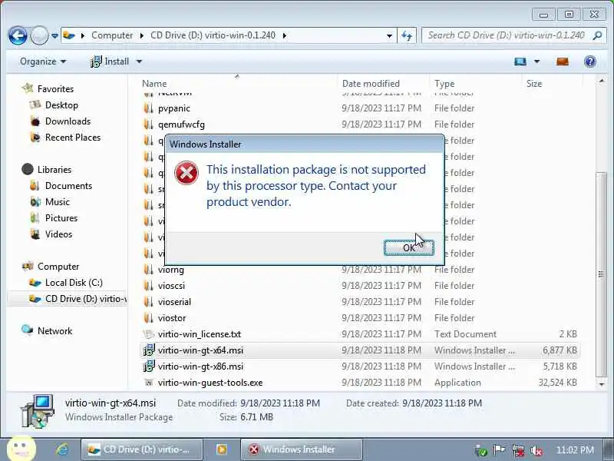
Task: Click file list scrollbar up arrow
Action: click(x=601, y=81)
